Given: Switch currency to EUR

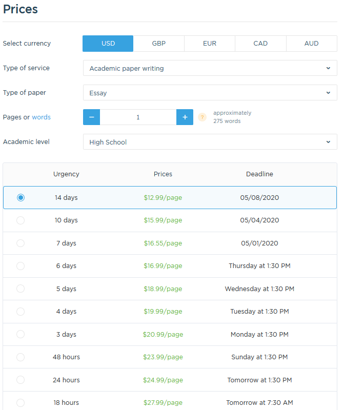Looking at the screenshot, I should [x=210, y=44].
